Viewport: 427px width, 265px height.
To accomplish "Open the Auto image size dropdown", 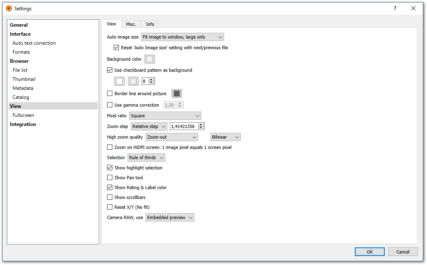I will pyautogui.click(x=183, y=37).
